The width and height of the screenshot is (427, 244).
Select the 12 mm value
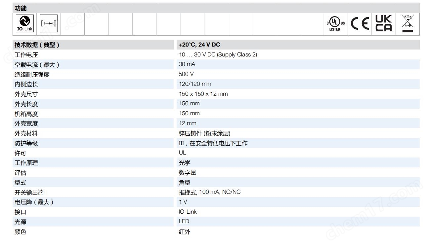188,123
